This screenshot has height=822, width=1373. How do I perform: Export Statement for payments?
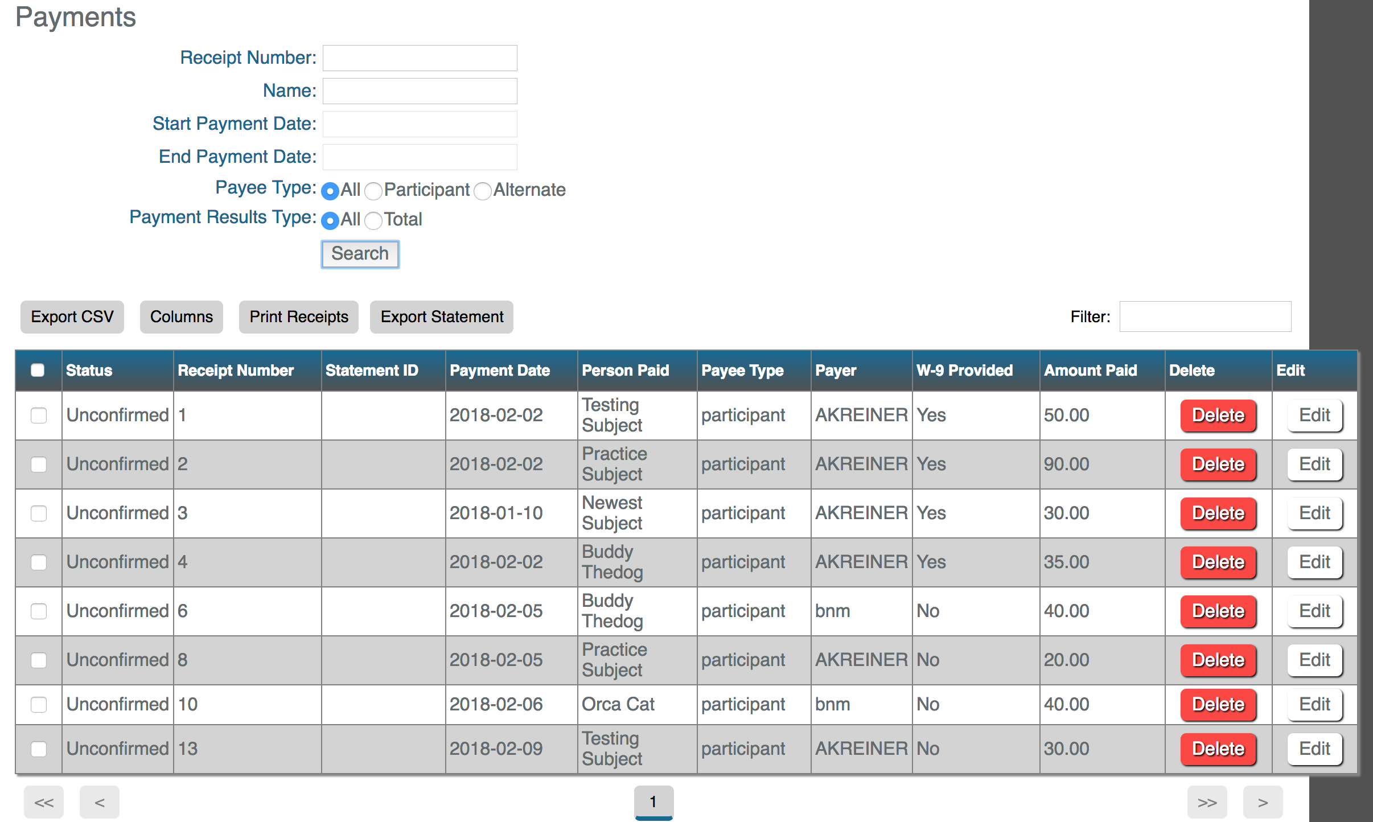(x=442, y=317)
